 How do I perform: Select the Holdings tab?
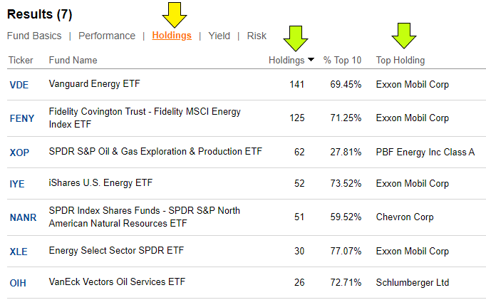pos(172,36)
